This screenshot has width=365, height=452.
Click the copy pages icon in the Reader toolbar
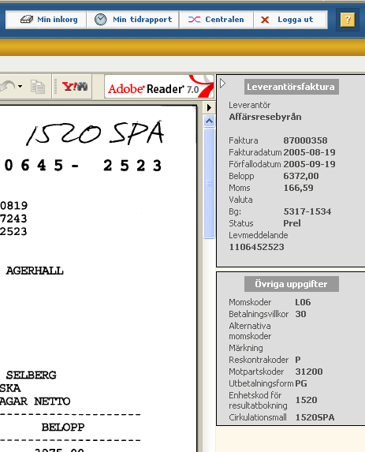[38, 87]
